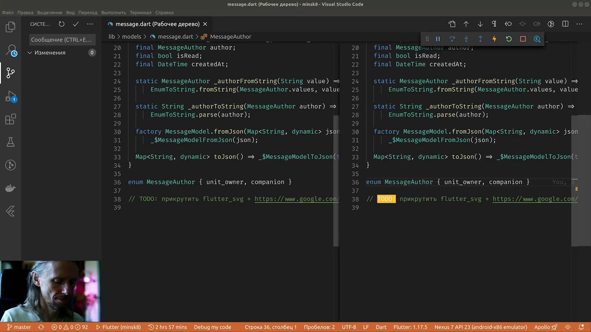Click Flutter: 1.17.5 version in status bar
Screen dimensions: 591x332
pos(410,327)
